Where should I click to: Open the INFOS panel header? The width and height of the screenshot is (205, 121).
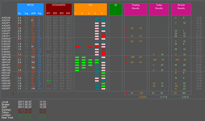click(30, 9)
